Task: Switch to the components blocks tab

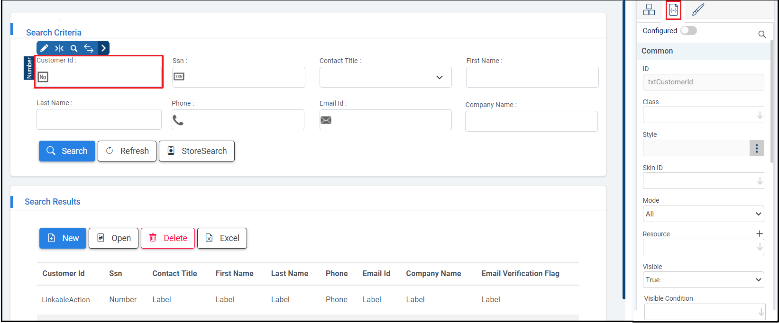Action: (x=649, y=9)
